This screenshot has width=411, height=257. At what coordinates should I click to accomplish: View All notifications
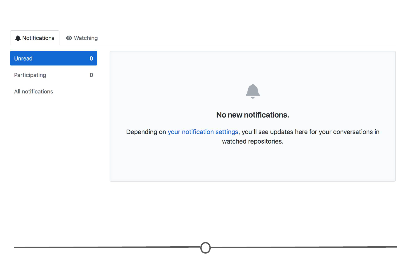(x=34, y=92)
